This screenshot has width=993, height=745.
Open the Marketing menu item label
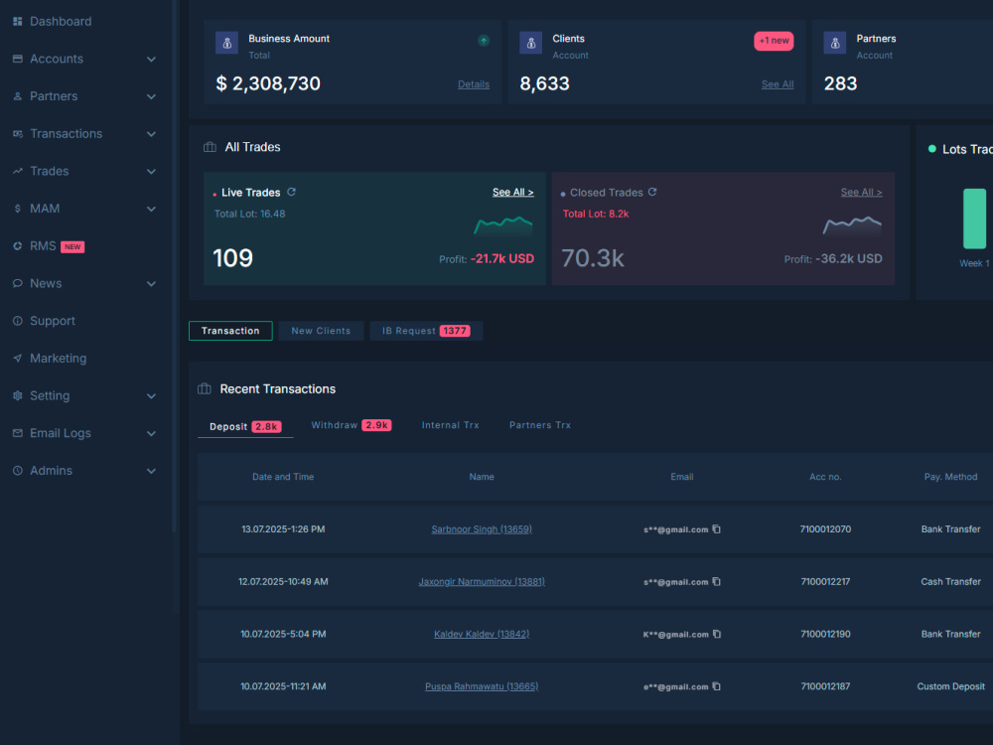pyautogui.click(x=59, y=358)
